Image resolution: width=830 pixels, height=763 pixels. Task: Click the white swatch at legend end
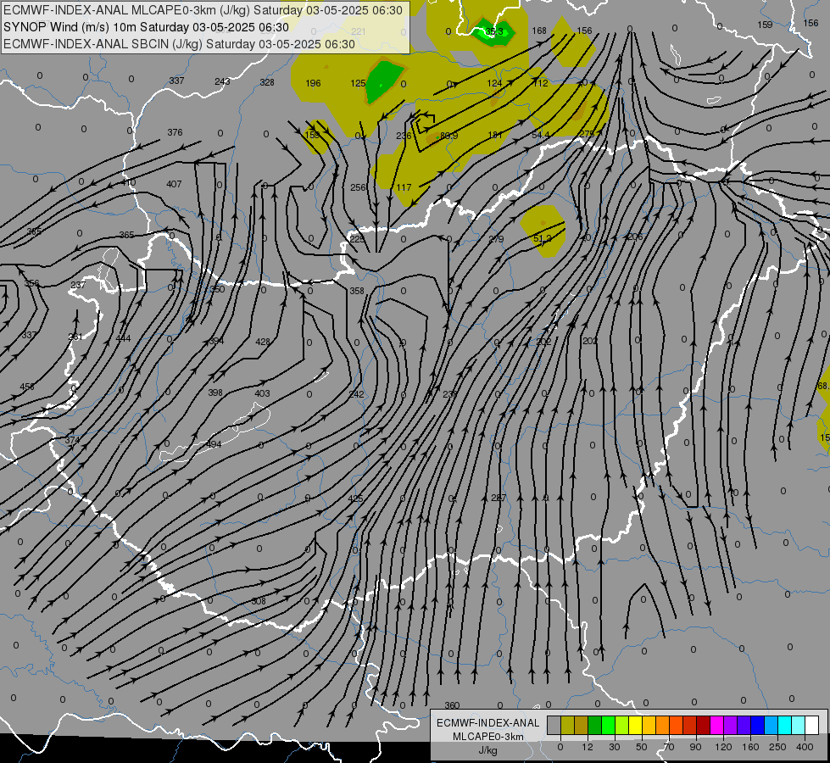[x=811, y=726]
